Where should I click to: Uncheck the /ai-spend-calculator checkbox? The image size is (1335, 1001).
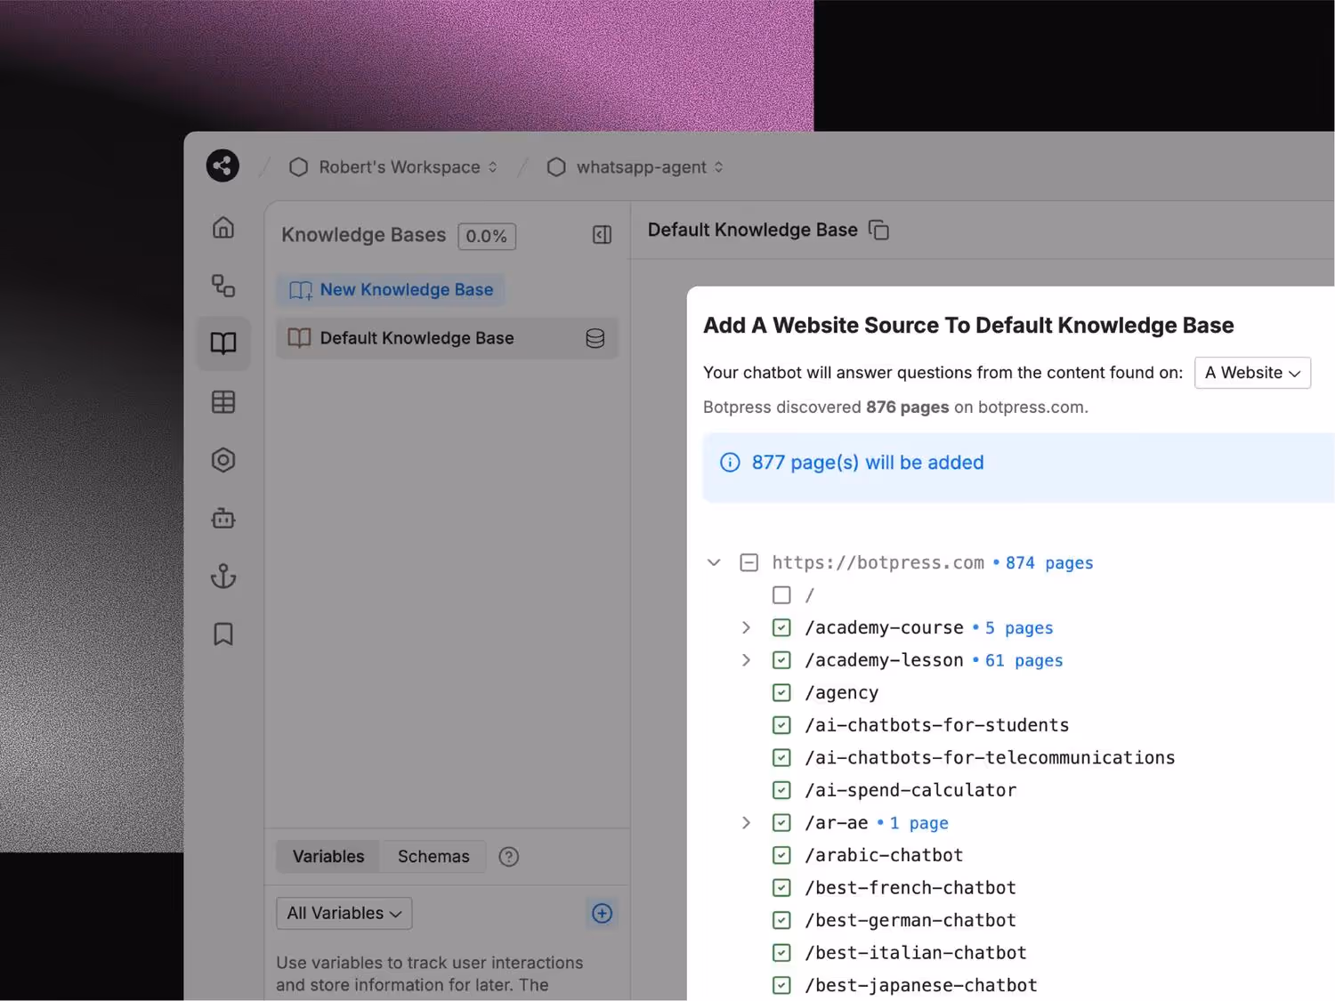781,790
